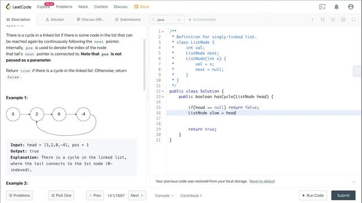Image resolution: width=362 pixels, height=203 pixels.
Task: Open the Java language dropdown
Action: coord(167,20)
